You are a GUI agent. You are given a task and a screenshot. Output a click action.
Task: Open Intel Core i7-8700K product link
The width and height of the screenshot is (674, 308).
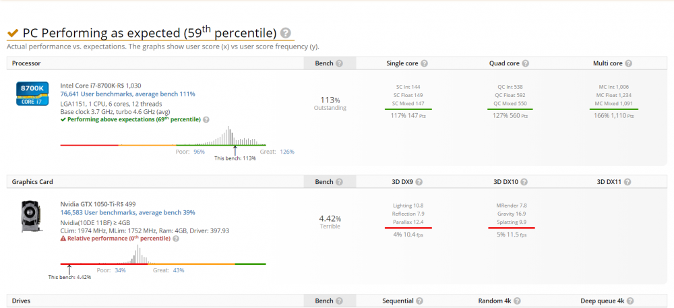pos(100,86)
